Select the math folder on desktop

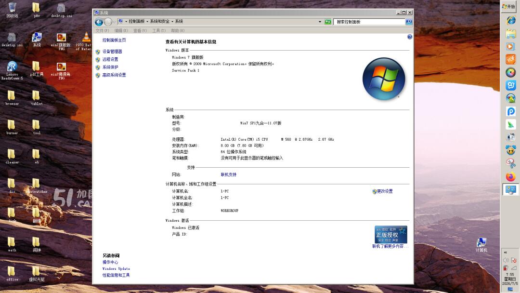tap(12, 244)
